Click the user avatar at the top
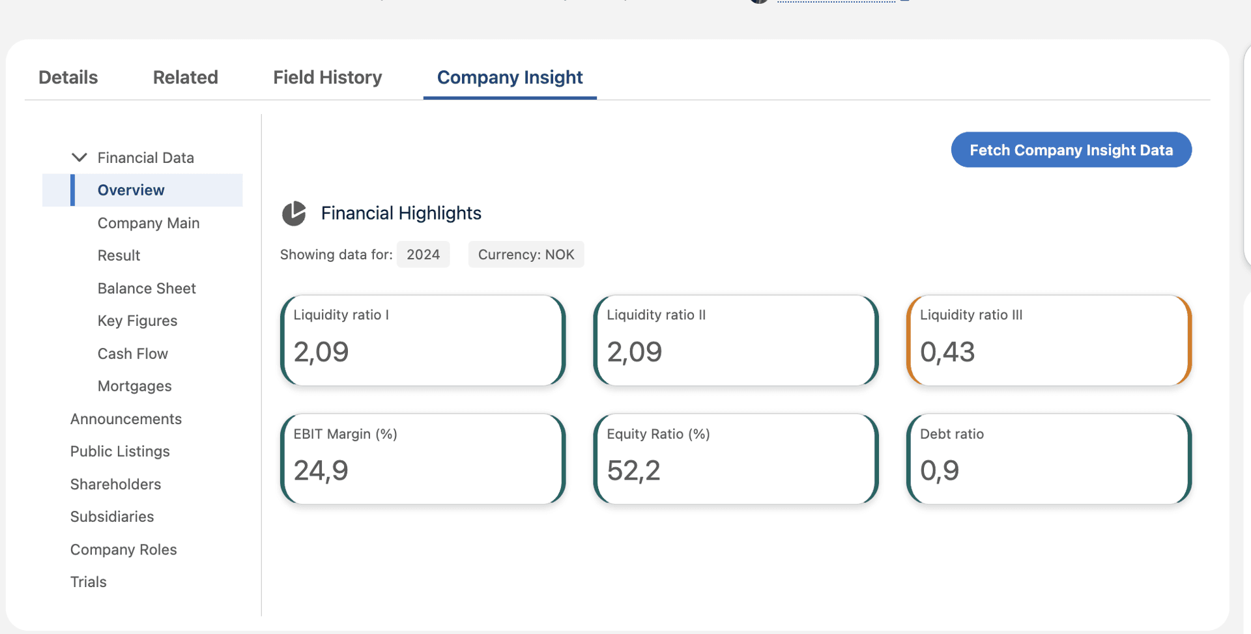The height and width of the screenshot is (634, 1251). (758, 3)
